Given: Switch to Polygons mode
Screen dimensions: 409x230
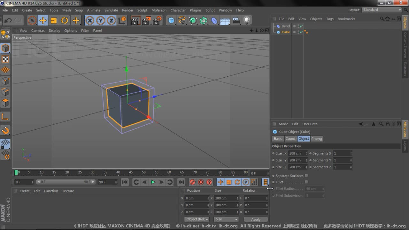Looking at the screenshot, I should click(x=5, y=103).
